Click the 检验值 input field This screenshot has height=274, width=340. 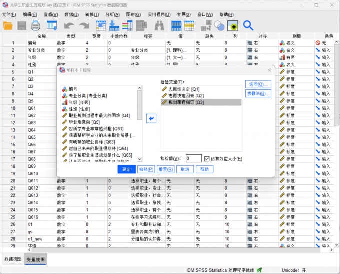tap(194, 158)
